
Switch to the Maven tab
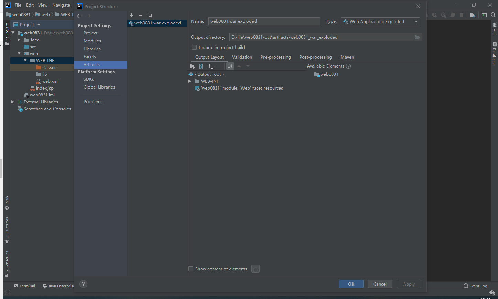[347, 57]
